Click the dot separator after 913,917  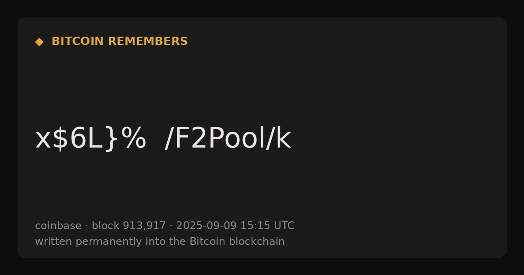[171, 226]
